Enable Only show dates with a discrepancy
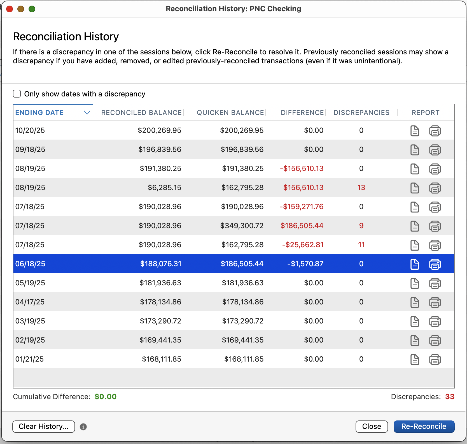467x444 pixels. [x=17, y=94]
